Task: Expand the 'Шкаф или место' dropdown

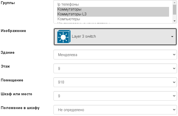Action: pos(115,96)
